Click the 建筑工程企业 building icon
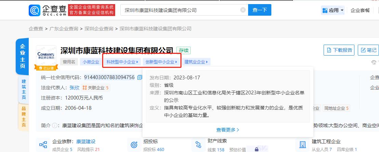Screen dimensions: 379x152 302,145
